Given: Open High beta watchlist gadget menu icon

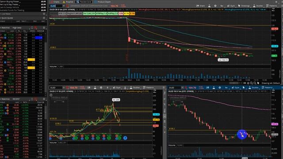Looking at the screenshot, I should click(x=44, y=27).
